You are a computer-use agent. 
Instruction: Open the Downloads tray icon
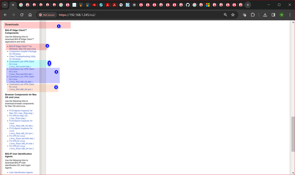coord(265,15)
